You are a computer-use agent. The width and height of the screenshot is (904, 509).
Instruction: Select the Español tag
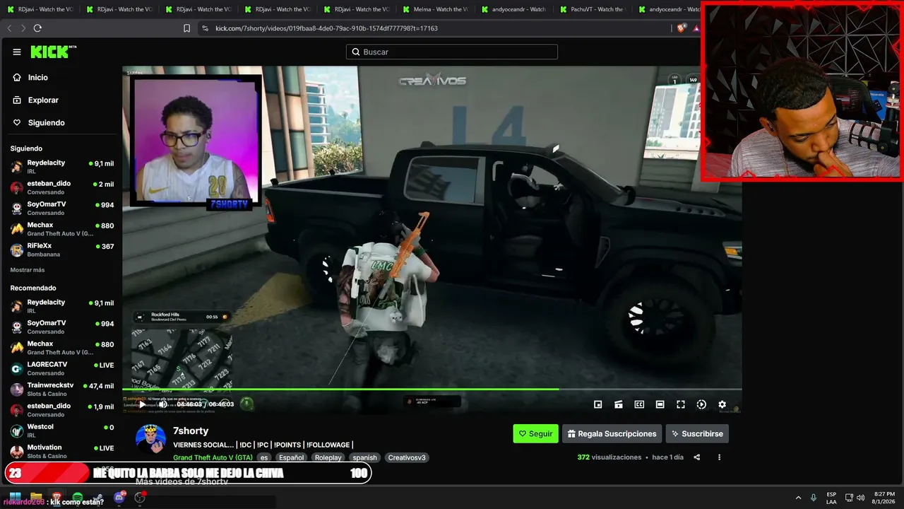click(291, 457)
